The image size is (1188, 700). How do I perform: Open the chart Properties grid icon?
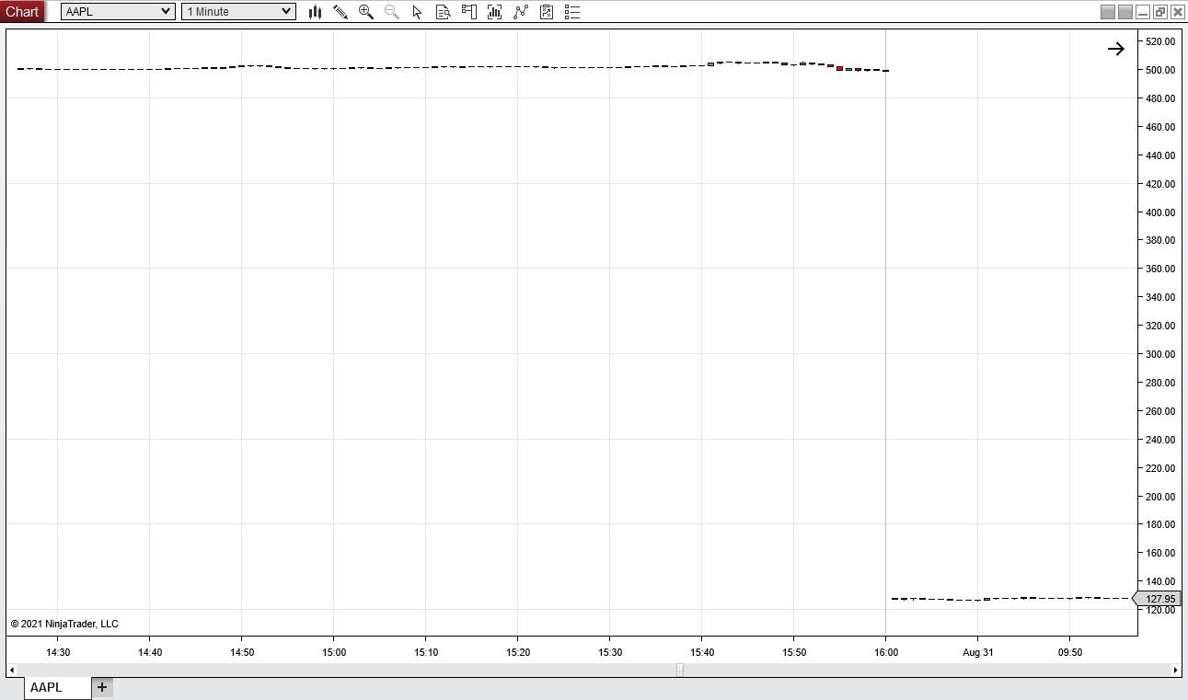click(x=546, y=12)
